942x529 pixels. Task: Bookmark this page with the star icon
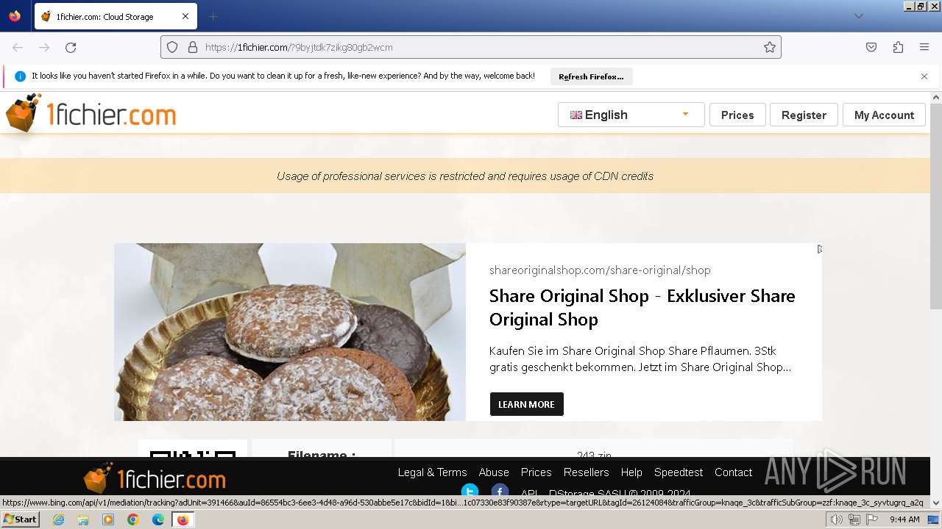point(770,47)
